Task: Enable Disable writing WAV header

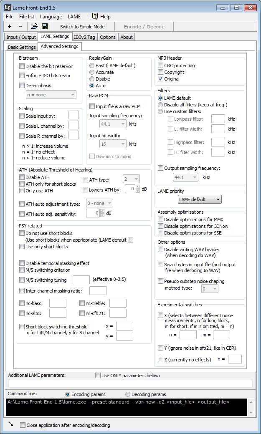Action: click(x=160, y=250)
